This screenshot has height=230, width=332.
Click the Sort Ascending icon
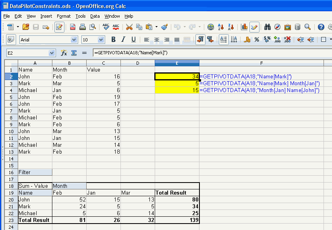pyautogui.click(x=221, y=27)
